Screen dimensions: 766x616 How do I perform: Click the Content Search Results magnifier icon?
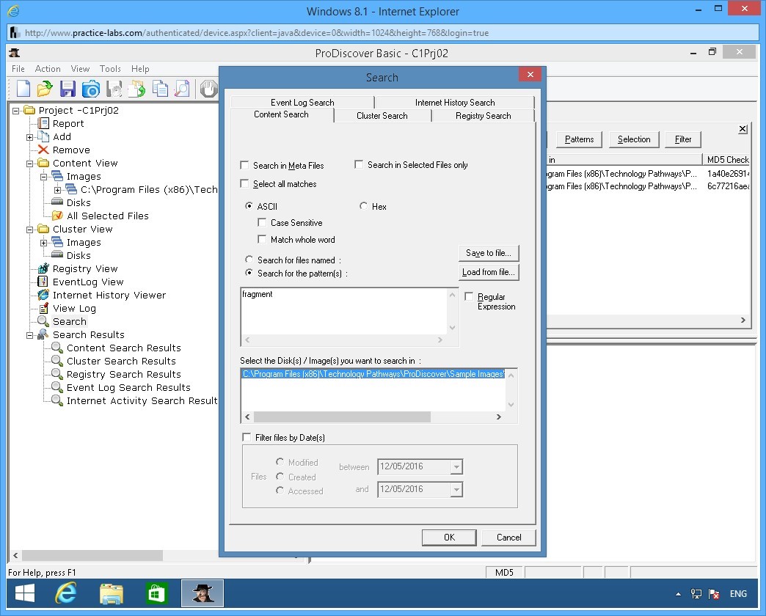click(x=57, y=348)
